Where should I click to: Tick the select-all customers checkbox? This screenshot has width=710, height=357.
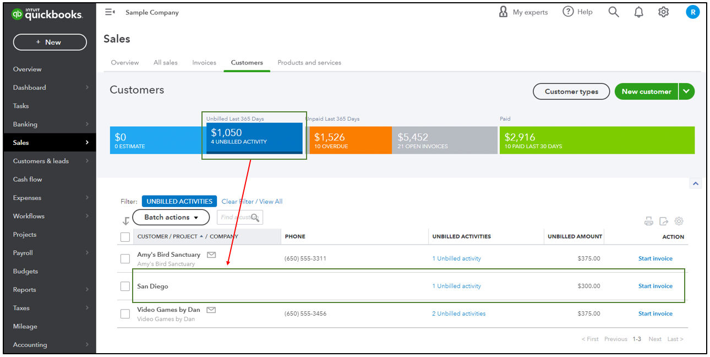[x=125, y=237]
